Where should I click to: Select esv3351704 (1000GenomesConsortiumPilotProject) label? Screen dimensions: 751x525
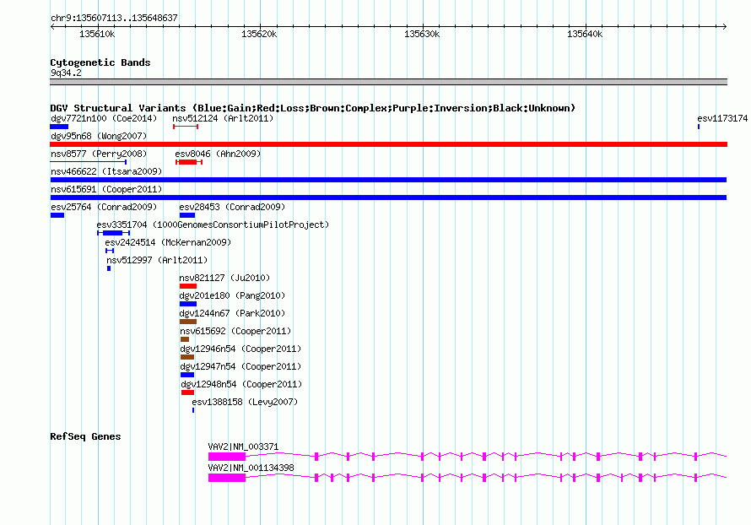213,225
